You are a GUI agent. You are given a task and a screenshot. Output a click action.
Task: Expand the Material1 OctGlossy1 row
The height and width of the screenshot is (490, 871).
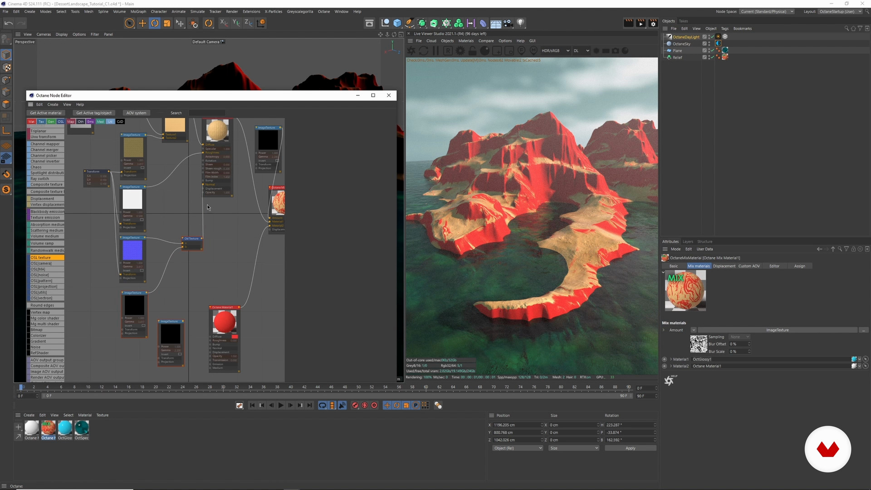click(671, 359)
